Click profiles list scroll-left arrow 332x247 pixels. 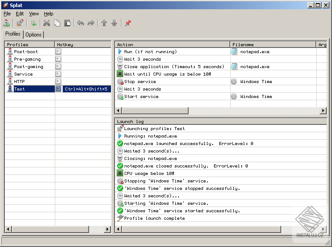(8, 229)
